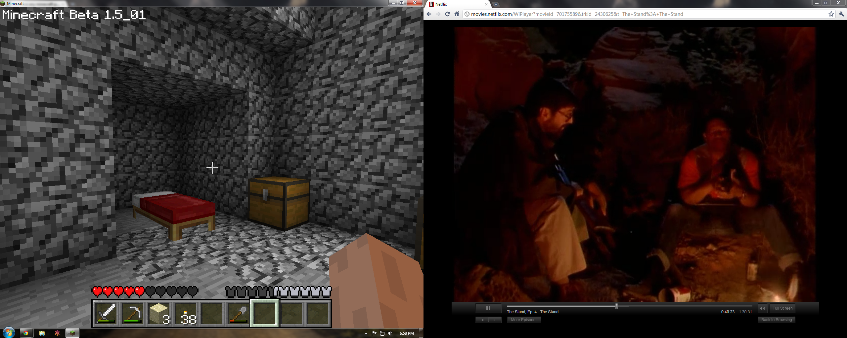Viewport: 847px width, 338px height.
Task: Switch to Minecraft via its taskbar button
Action: (72, 333)
